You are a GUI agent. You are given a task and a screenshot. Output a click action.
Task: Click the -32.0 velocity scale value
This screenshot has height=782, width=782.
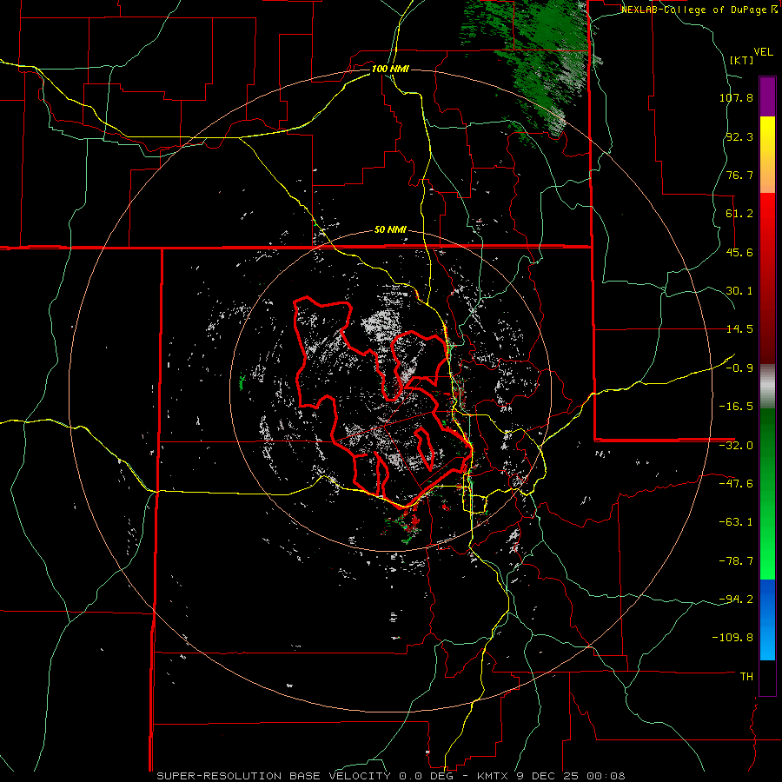point(736,446)
